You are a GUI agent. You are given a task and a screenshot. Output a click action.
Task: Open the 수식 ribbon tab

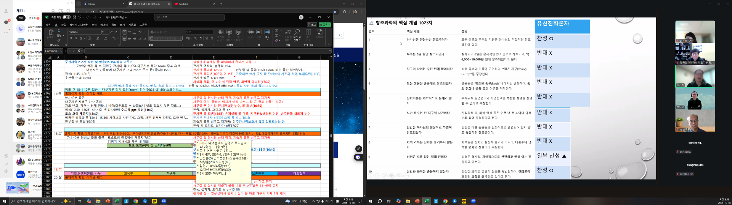94,25
